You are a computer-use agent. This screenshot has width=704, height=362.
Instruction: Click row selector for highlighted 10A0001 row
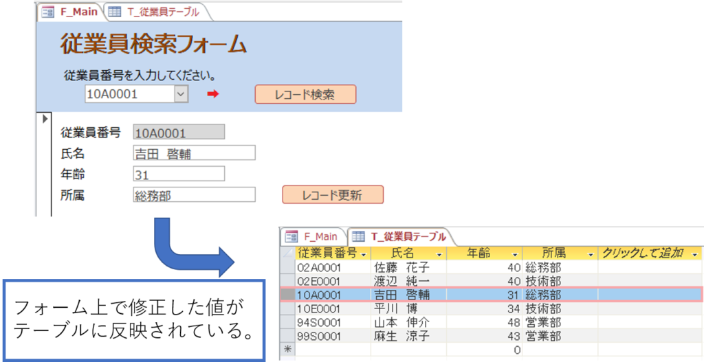287,295
